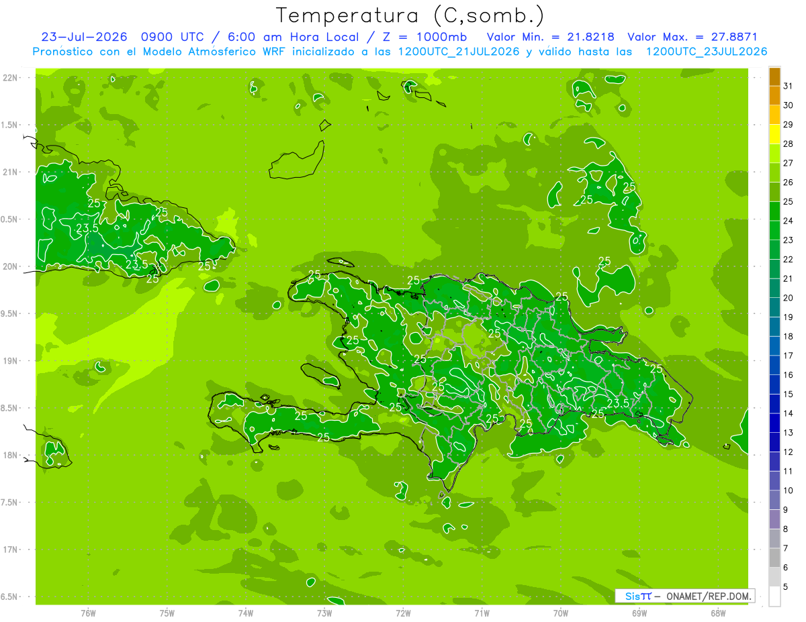Click the "75W" longitude axis label

167,613
